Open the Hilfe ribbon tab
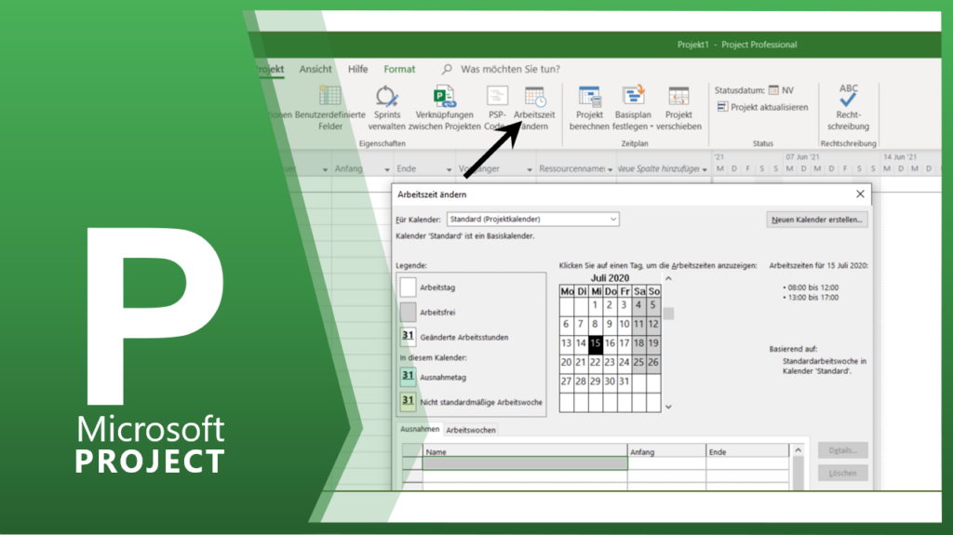 358,69
